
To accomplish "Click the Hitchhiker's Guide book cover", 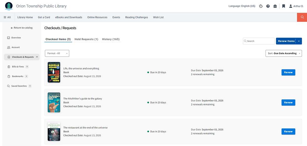I will [54, 103].
